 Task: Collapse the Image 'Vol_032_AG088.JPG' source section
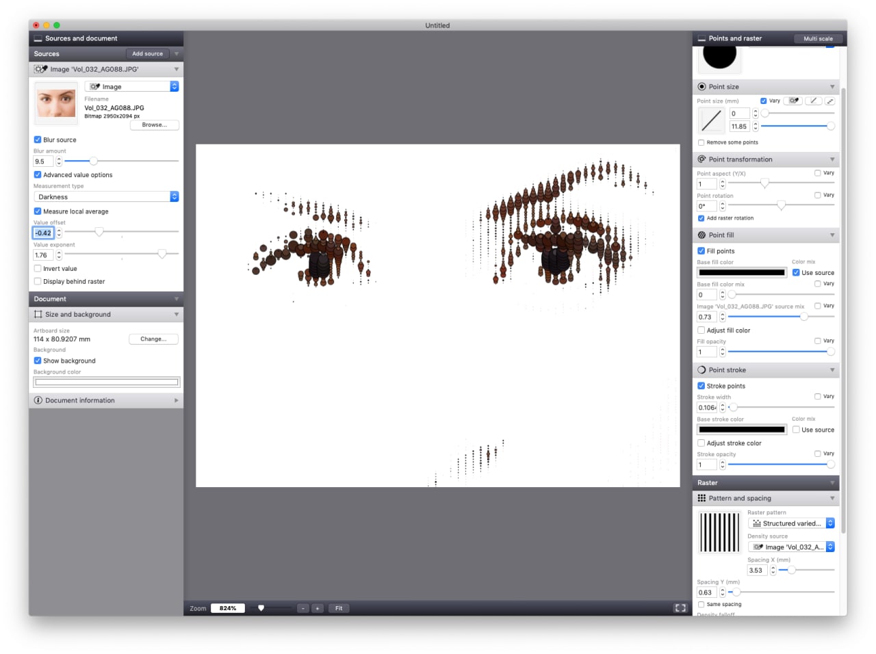[x=177, y=69]
